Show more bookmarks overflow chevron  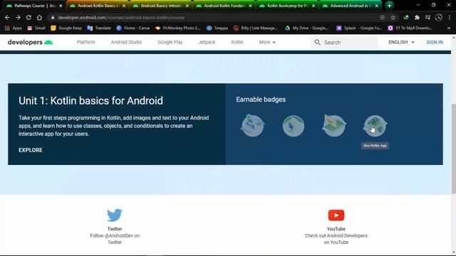click(x=449, y=28)
